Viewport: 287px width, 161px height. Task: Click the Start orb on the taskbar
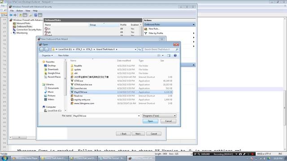pos(4,158)
